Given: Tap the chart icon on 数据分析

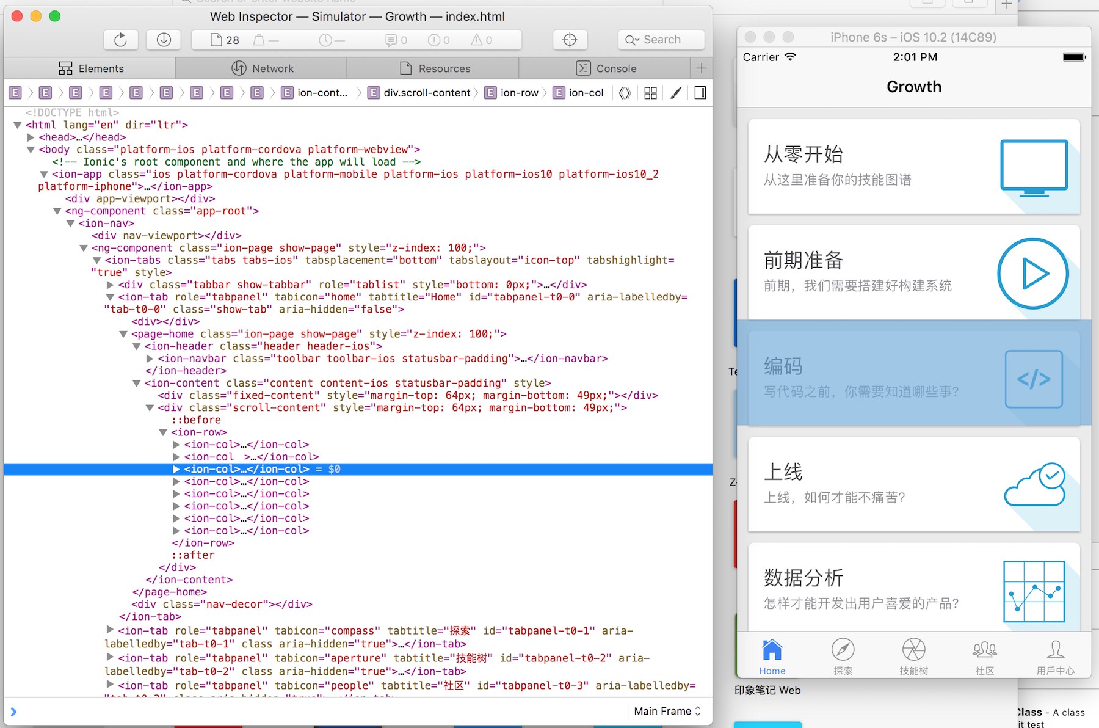Looking at the screenshot, I should click(x=1034, y=591).
